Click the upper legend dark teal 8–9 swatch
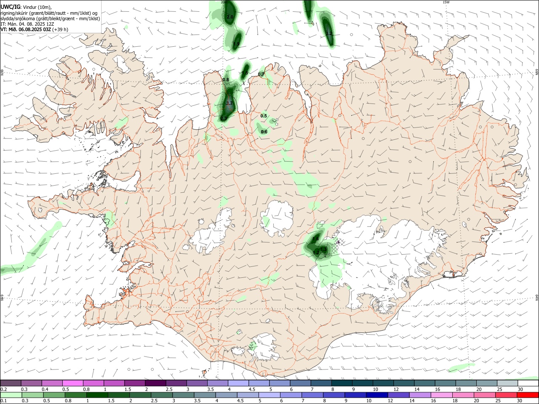This screenshot has height=404, width=539. click(342, 383)
